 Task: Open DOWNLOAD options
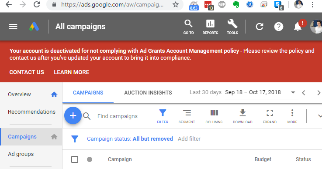(242, 116)
